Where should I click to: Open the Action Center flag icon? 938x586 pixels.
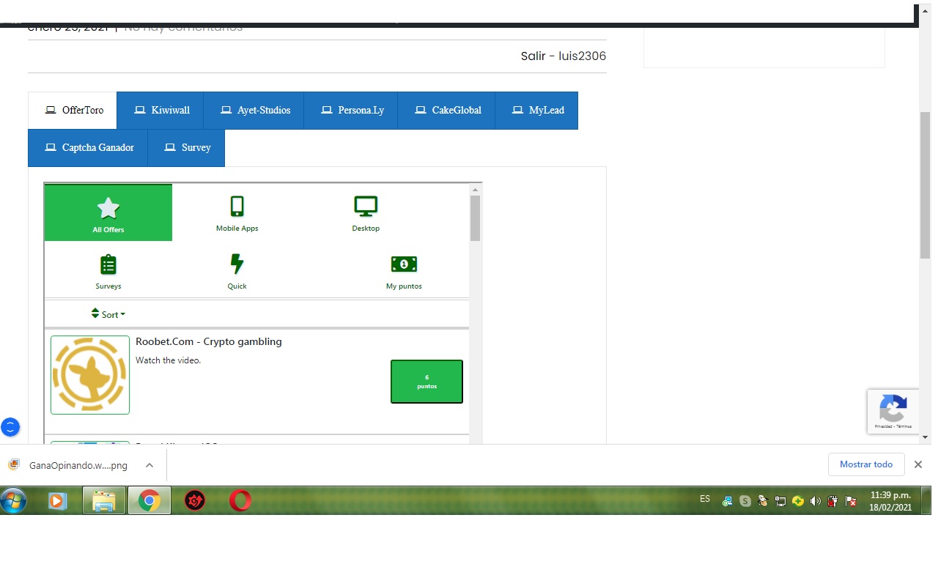(851, 502)
